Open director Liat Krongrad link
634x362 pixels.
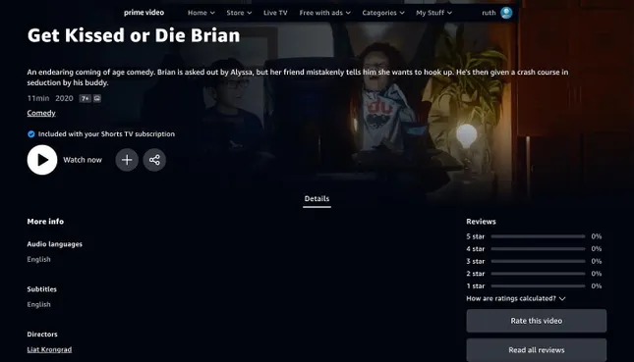pos(49,349)
